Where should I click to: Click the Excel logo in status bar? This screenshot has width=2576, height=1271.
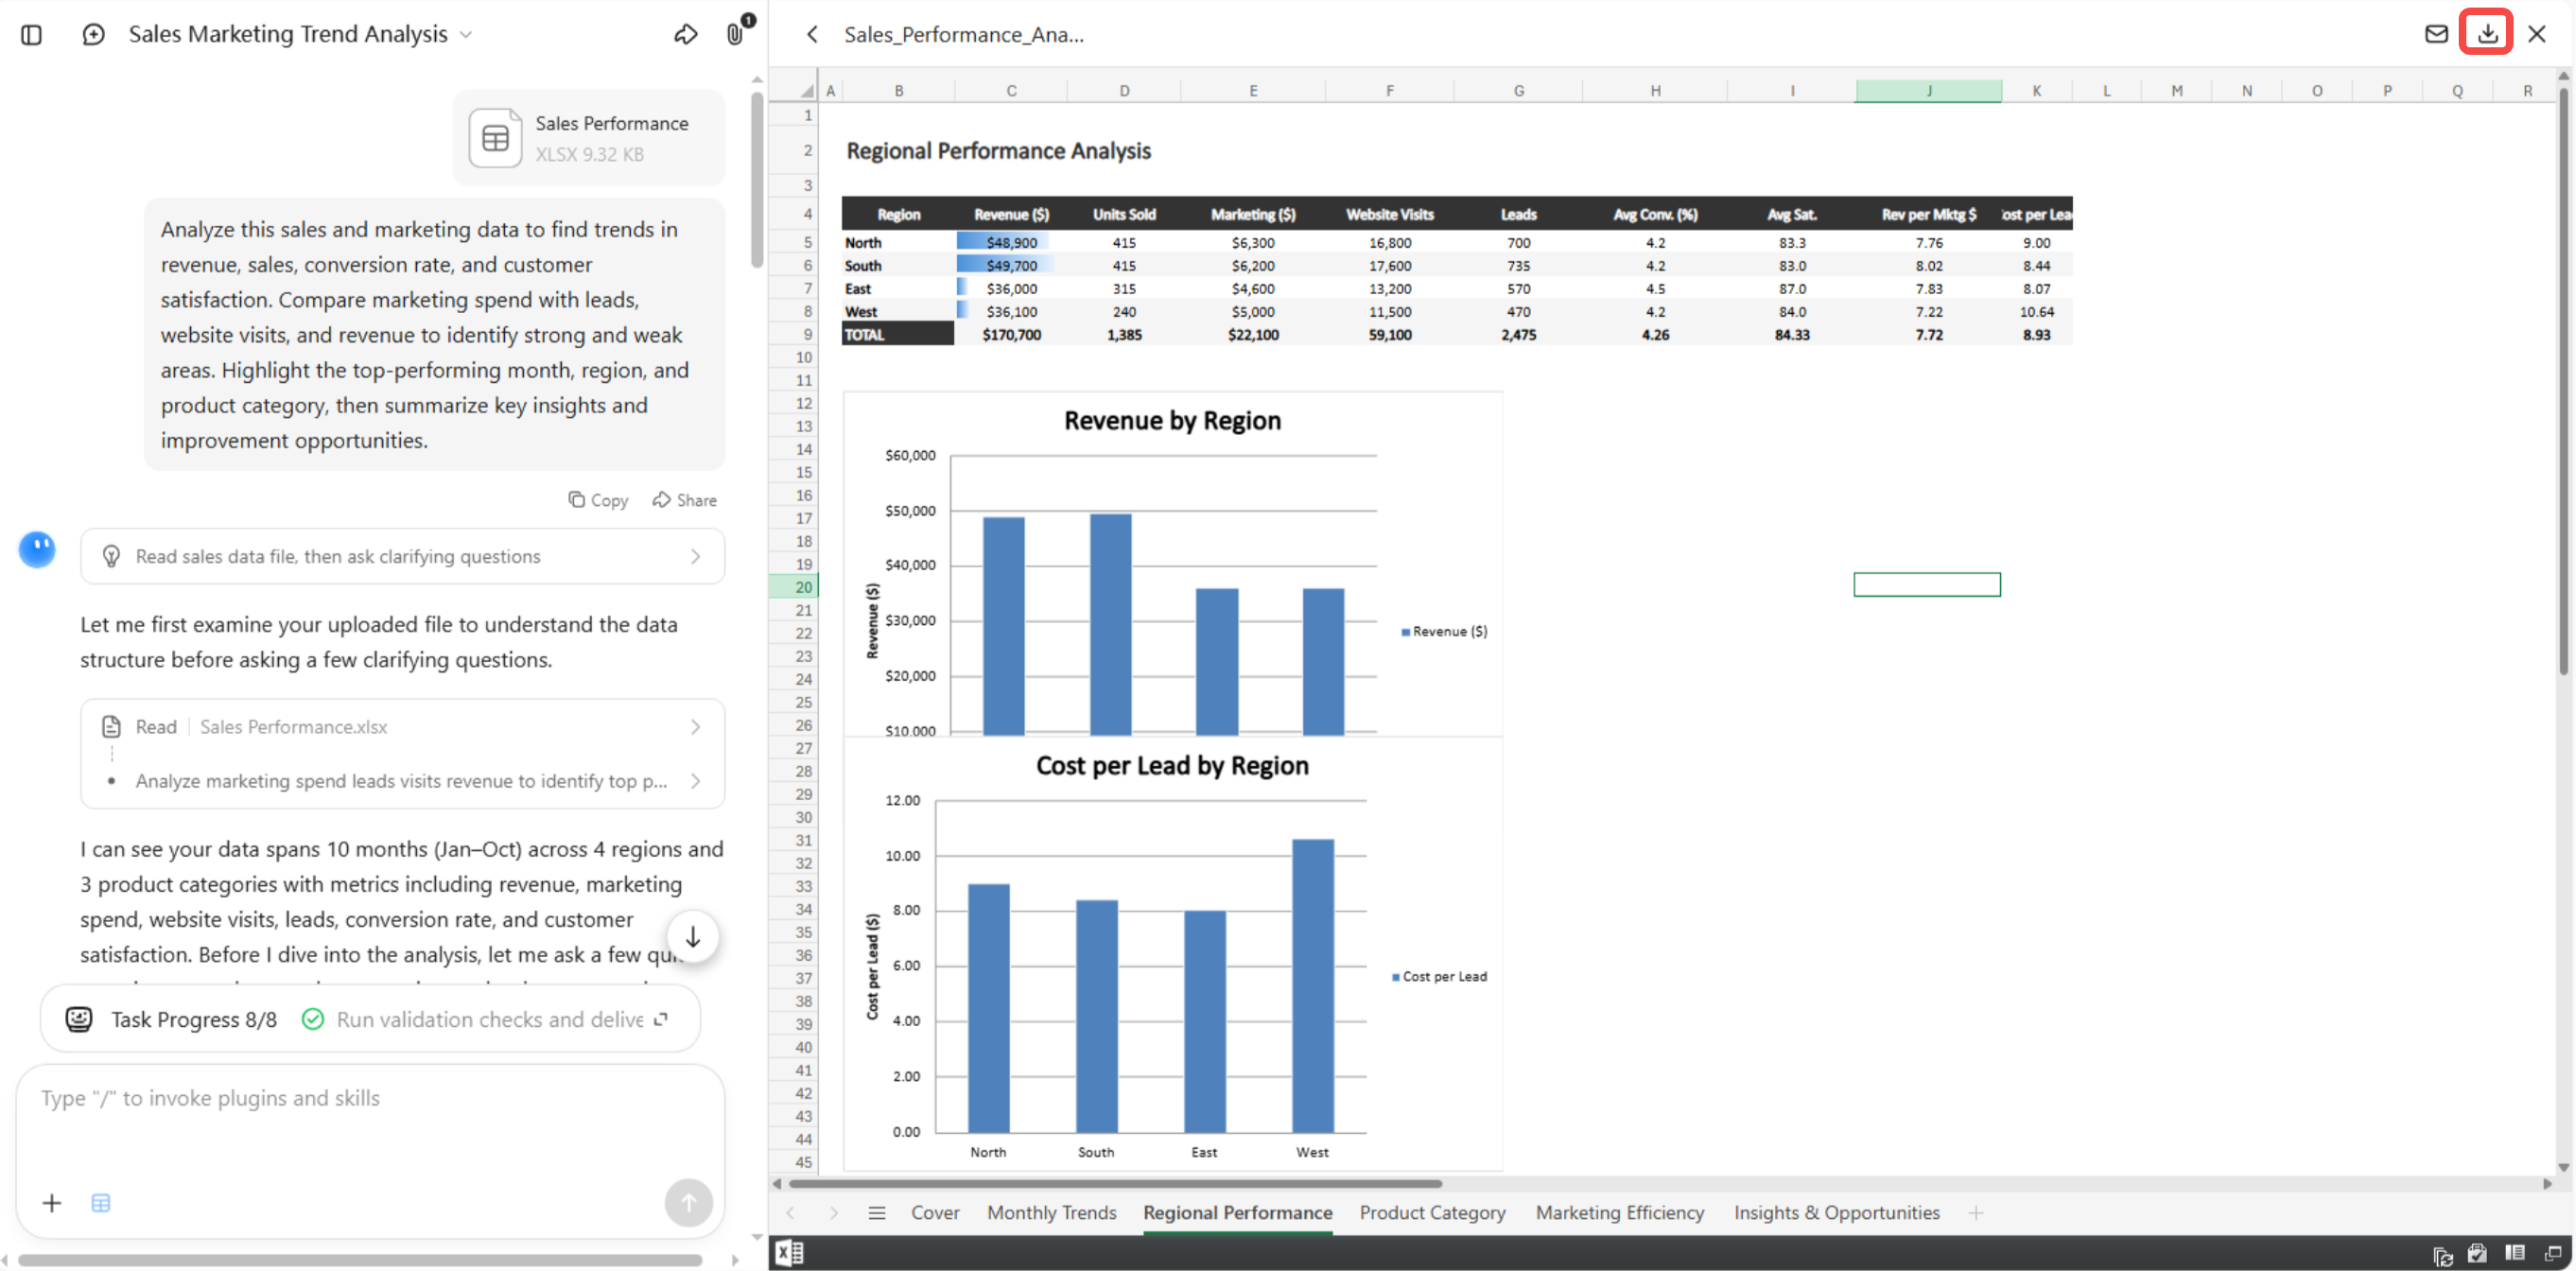(x=789, y=1252)
